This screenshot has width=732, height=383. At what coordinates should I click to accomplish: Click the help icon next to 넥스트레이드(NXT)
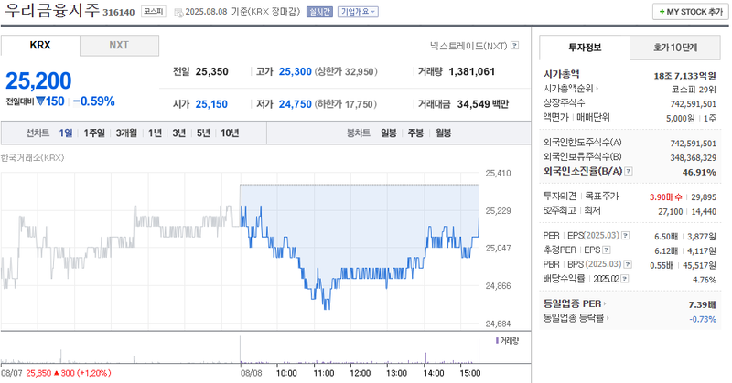pyautogui.click(x=514, y=46)
